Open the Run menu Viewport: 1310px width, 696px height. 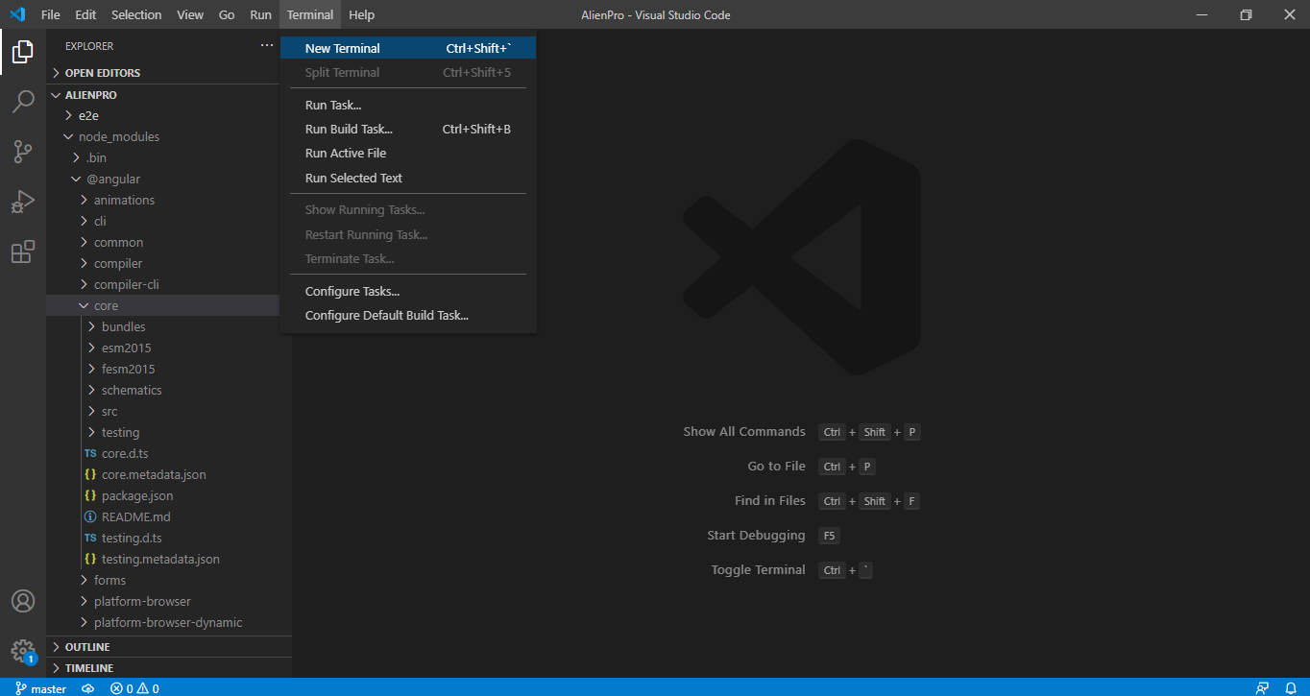[260, 14]
